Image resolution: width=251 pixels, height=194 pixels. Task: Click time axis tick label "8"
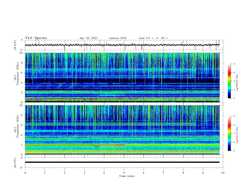tap(183, 173)
